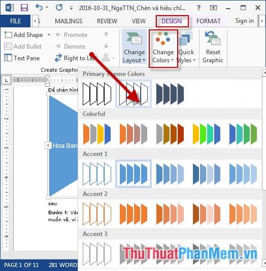Select Accent 2 orange outline option
Image resolution: width=266 pixels, height=271 pixels.
click(x=97, y=214)
